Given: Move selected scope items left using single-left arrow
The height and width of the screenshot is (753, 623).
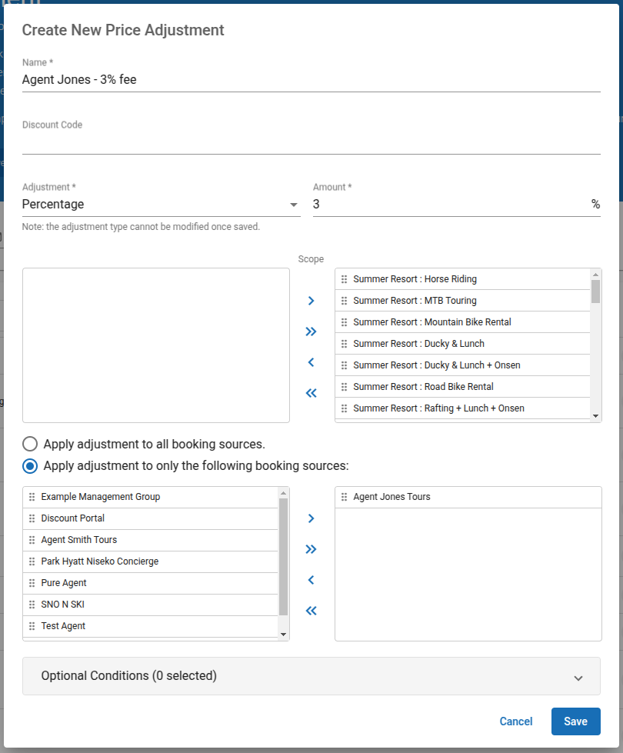Looking at the screenshot, I should (311, 362).
